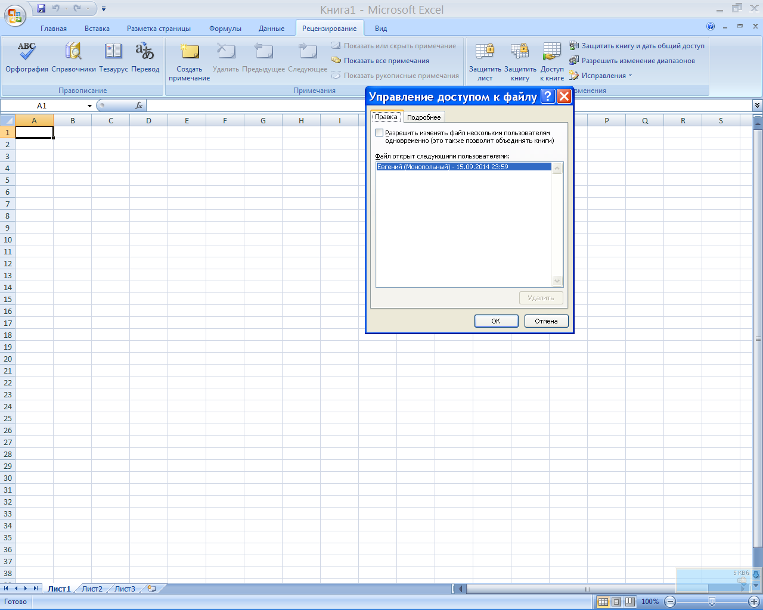Open the Справочники research tool
Viewport: 763px width, 610px height.
click(73, 58)
